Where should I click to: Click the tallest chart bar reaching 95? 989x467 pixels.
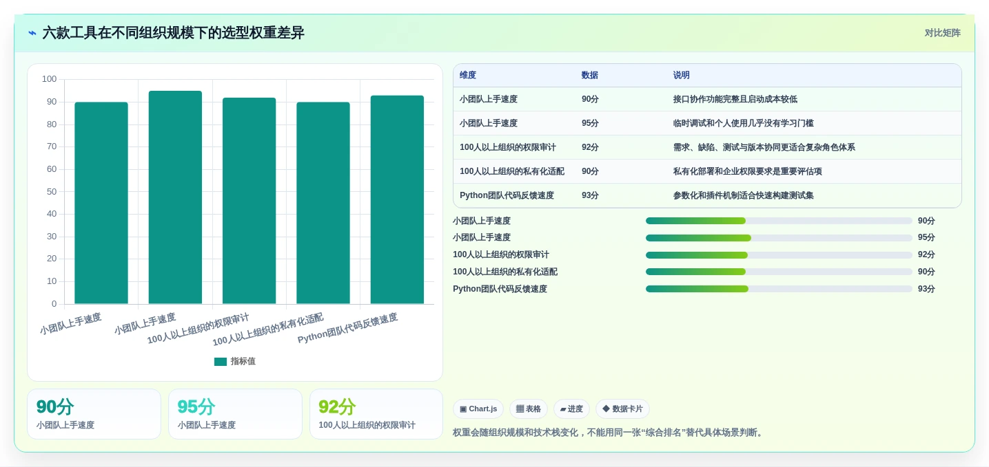(175, 197)
